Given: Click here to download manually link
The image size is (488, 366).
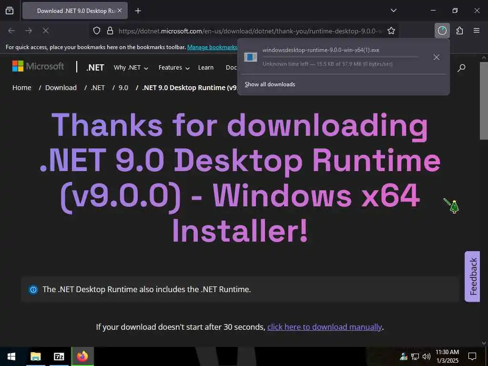Looking at the screenshot, I should pos(324,327).
